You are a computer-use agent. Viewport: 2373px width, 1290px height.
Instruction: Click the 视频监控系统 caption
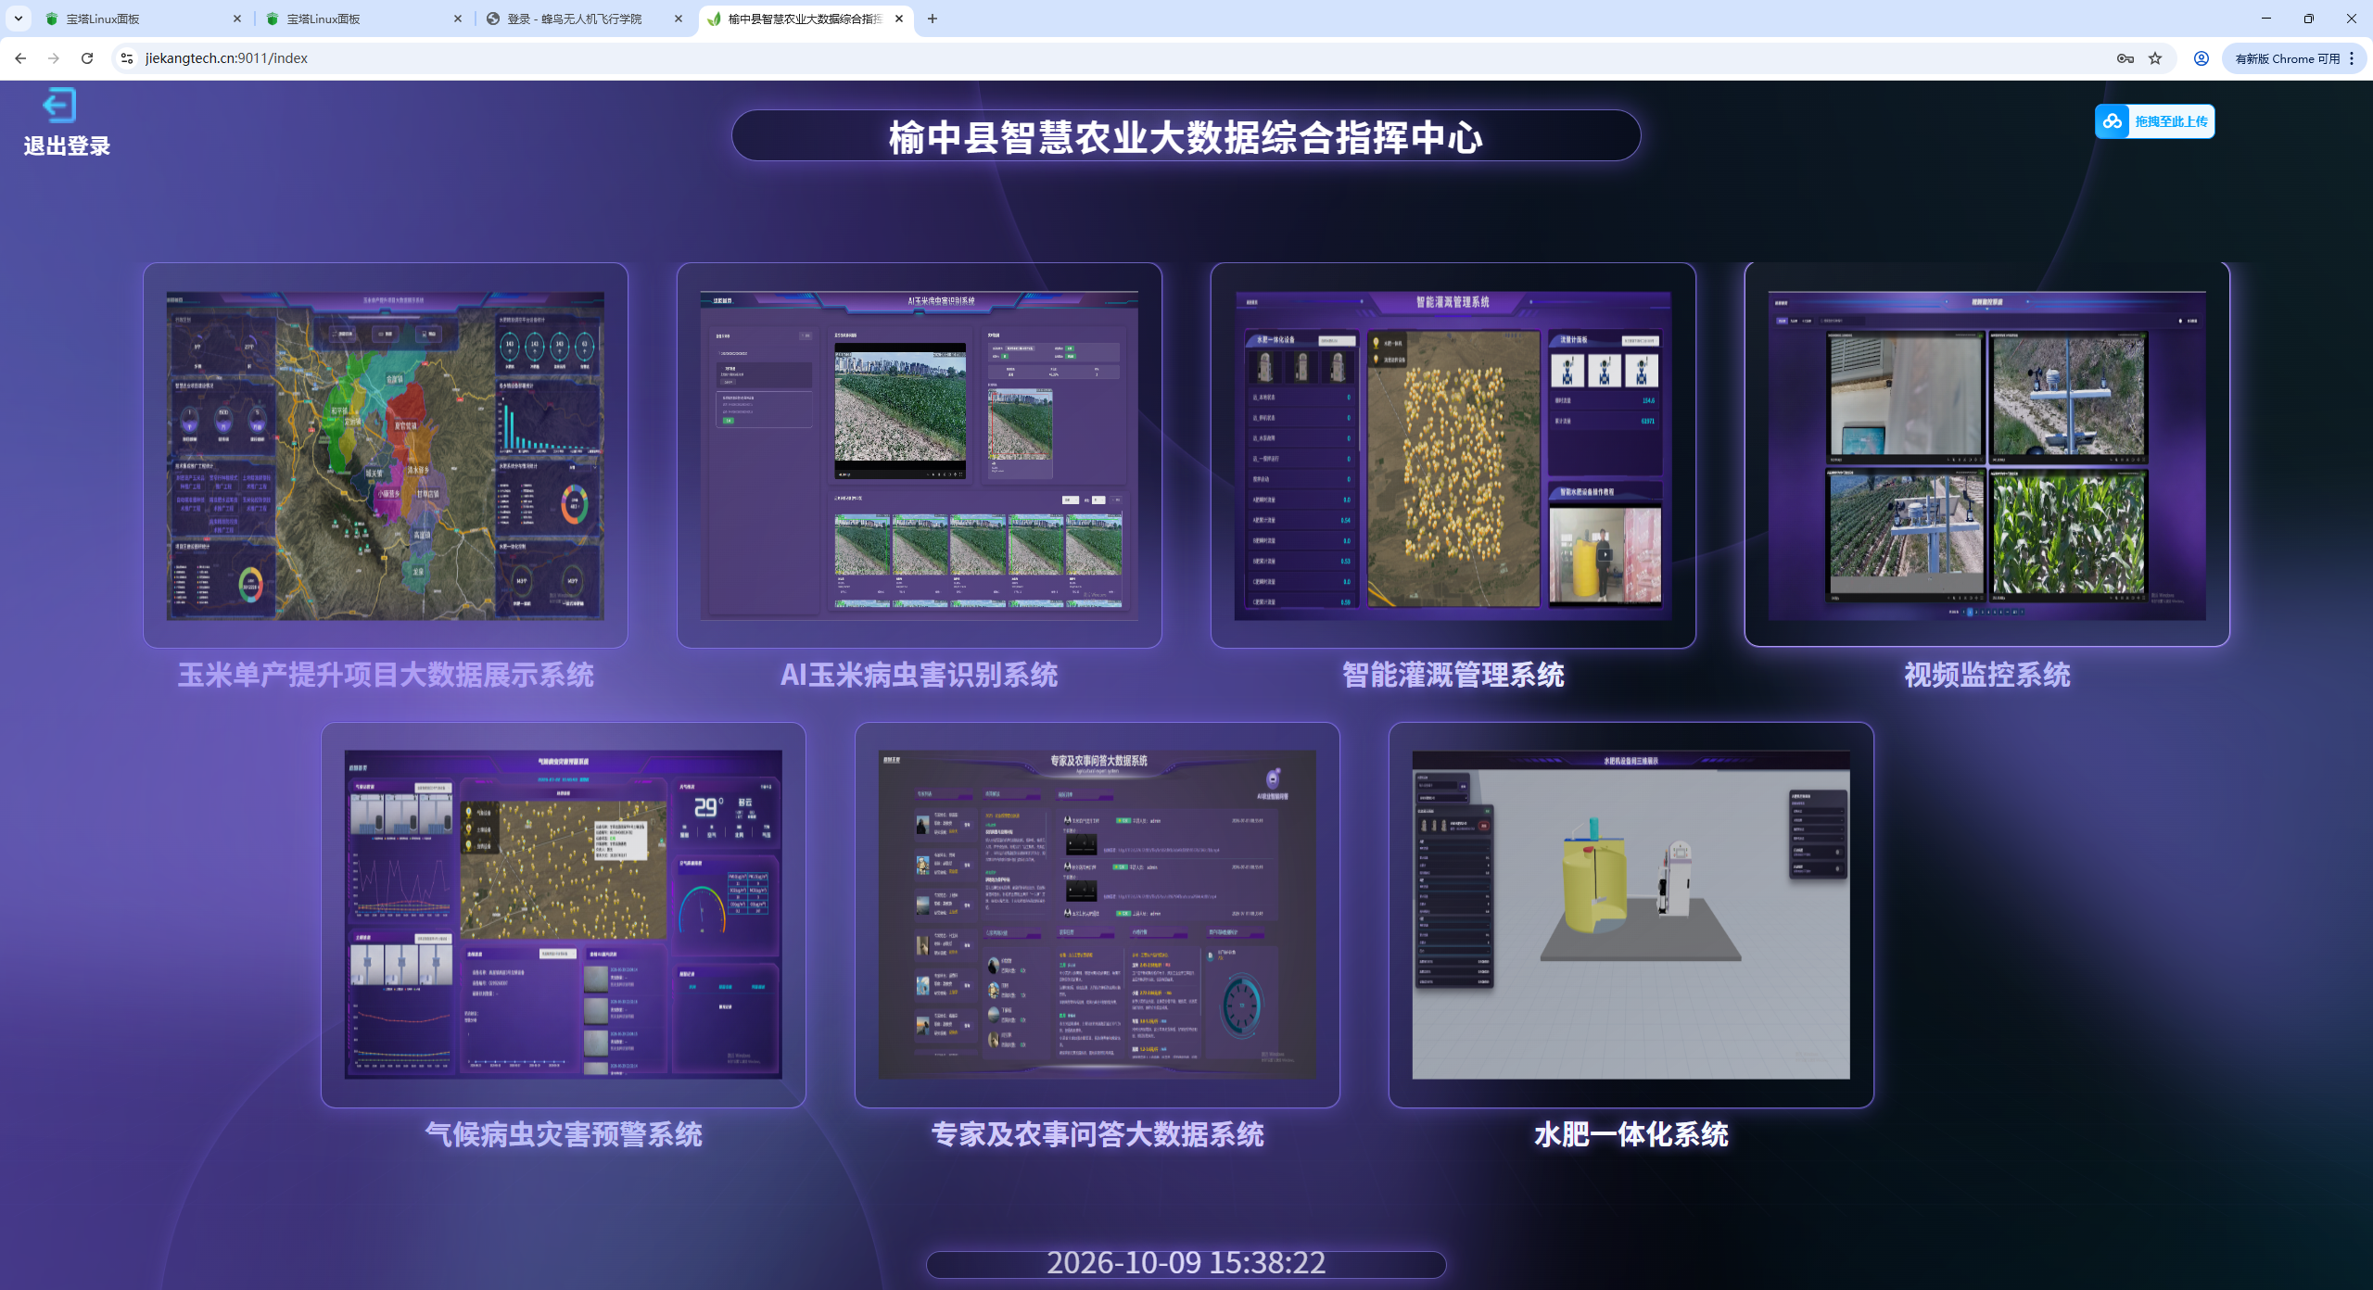coord(1987,675)
